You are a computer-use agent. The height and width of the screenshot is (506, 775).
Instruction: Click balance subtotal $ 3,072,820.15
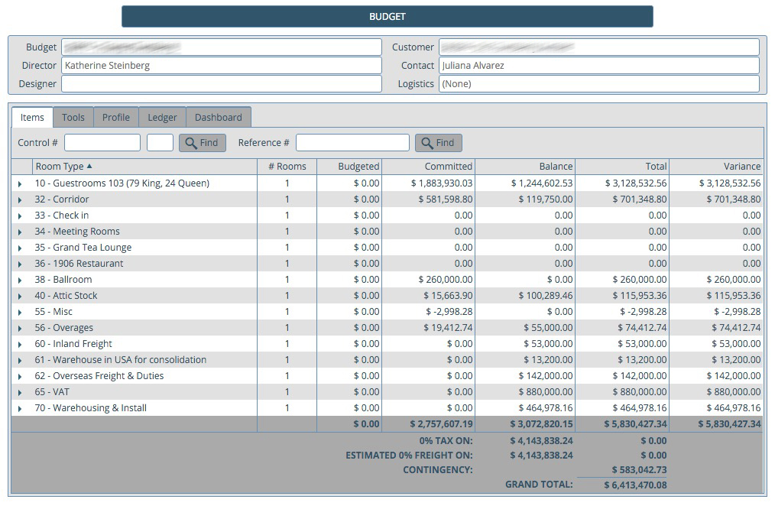(x=542, y=424)
